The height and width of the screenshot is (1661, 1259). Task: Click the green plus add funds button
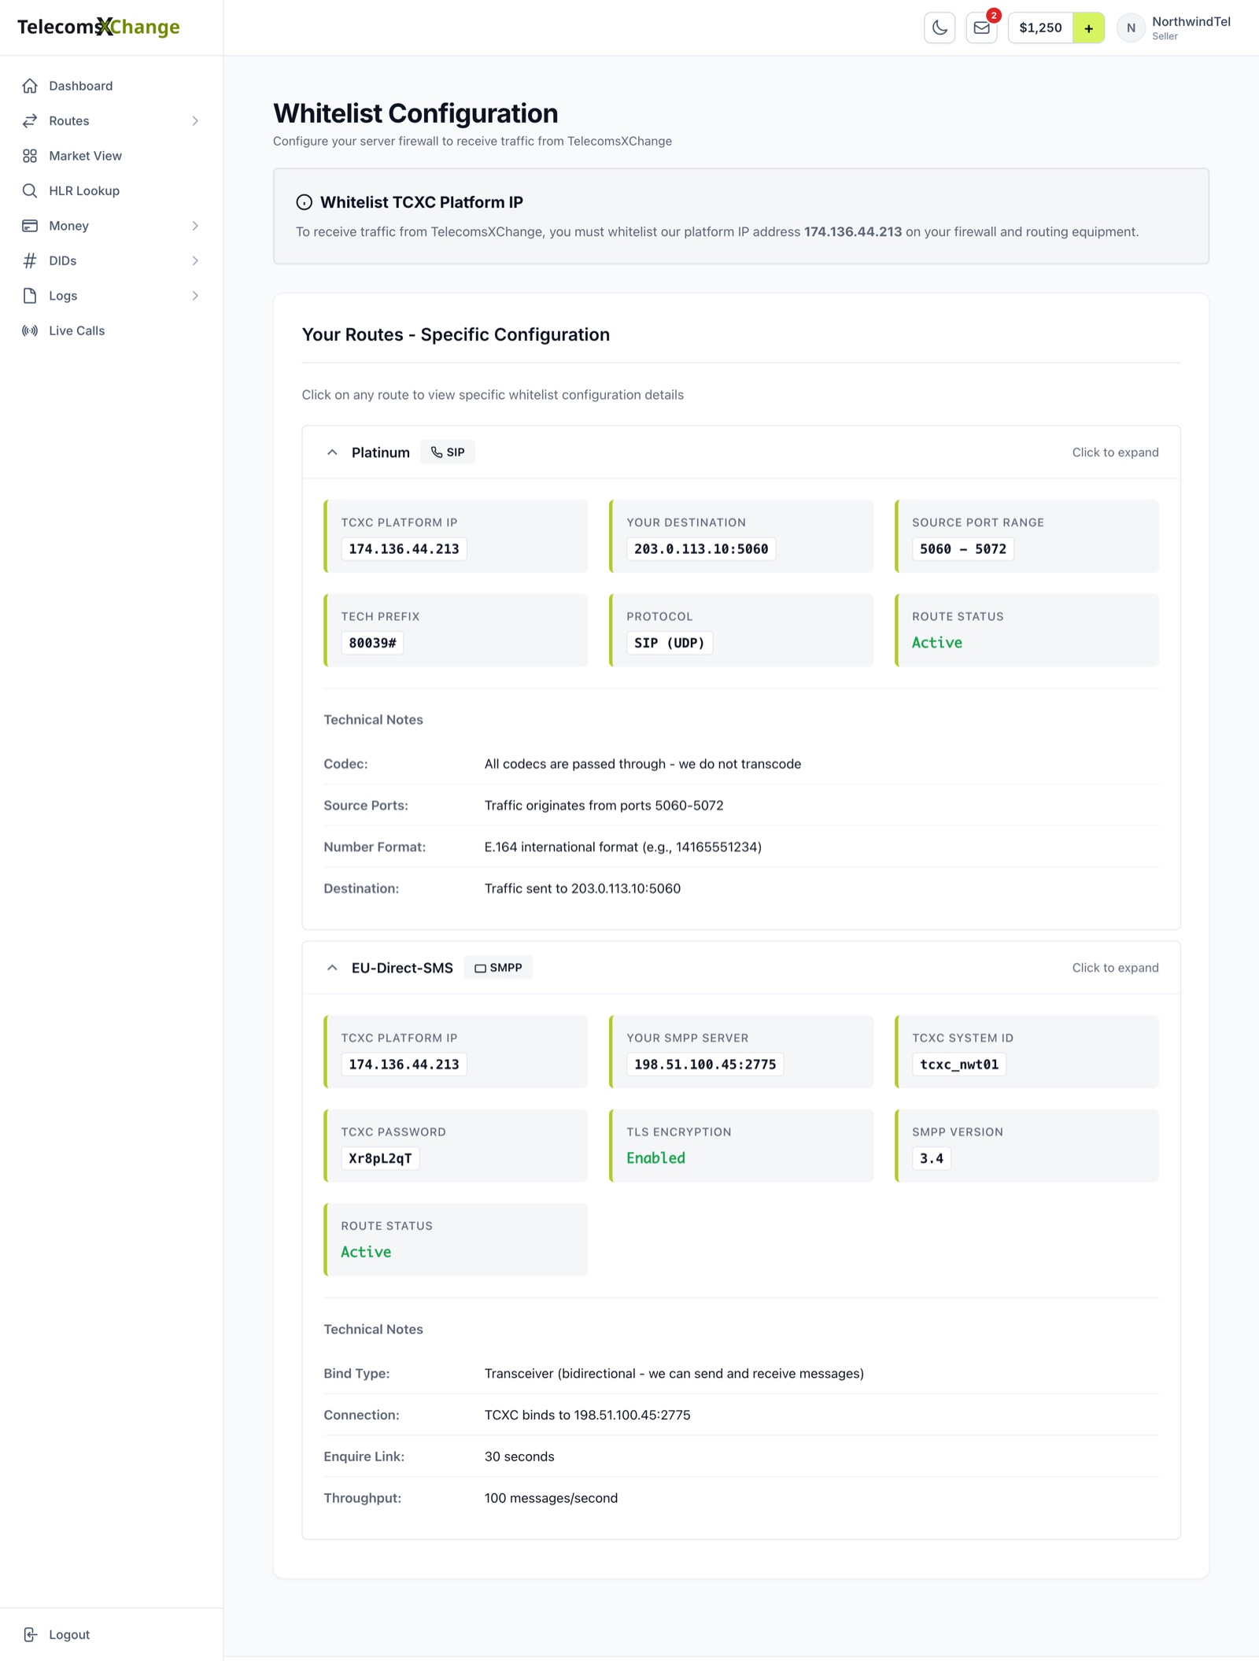(x=1088, y=28)
